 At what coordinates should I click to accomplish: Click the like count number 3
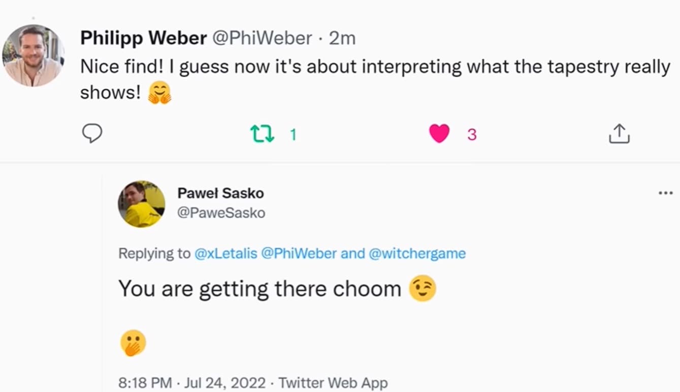(472, 134)
